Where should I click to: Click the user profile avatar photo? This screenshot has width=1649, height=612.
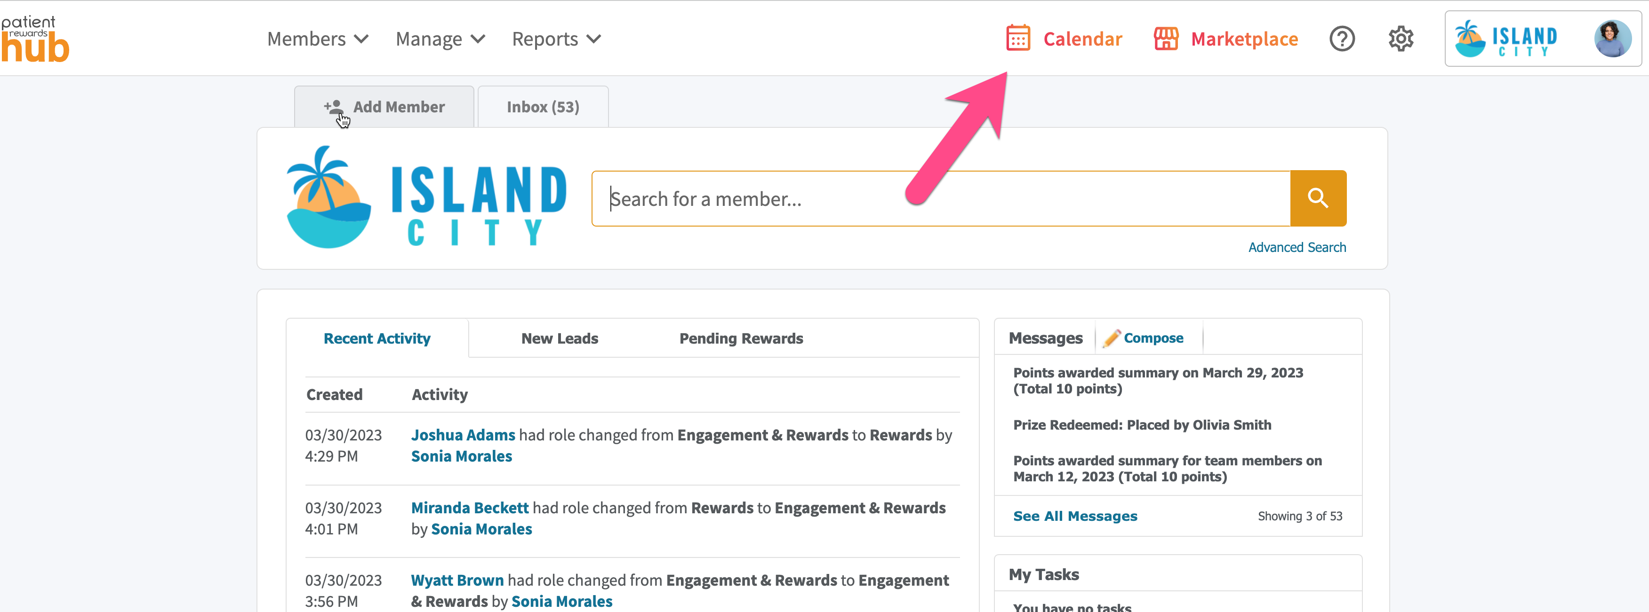pos(1612,39)
